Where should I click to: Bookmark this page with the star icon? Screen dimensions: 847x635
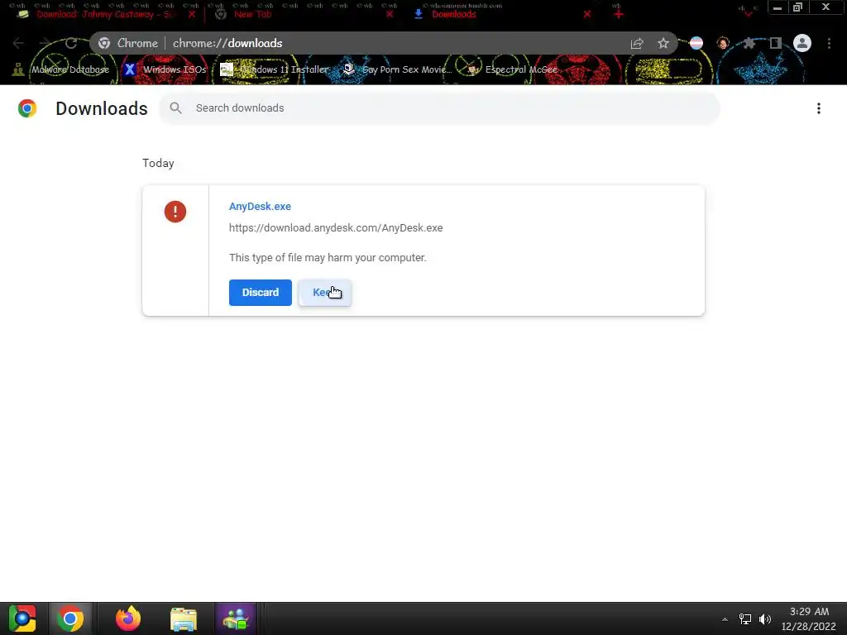coord(663,43)
